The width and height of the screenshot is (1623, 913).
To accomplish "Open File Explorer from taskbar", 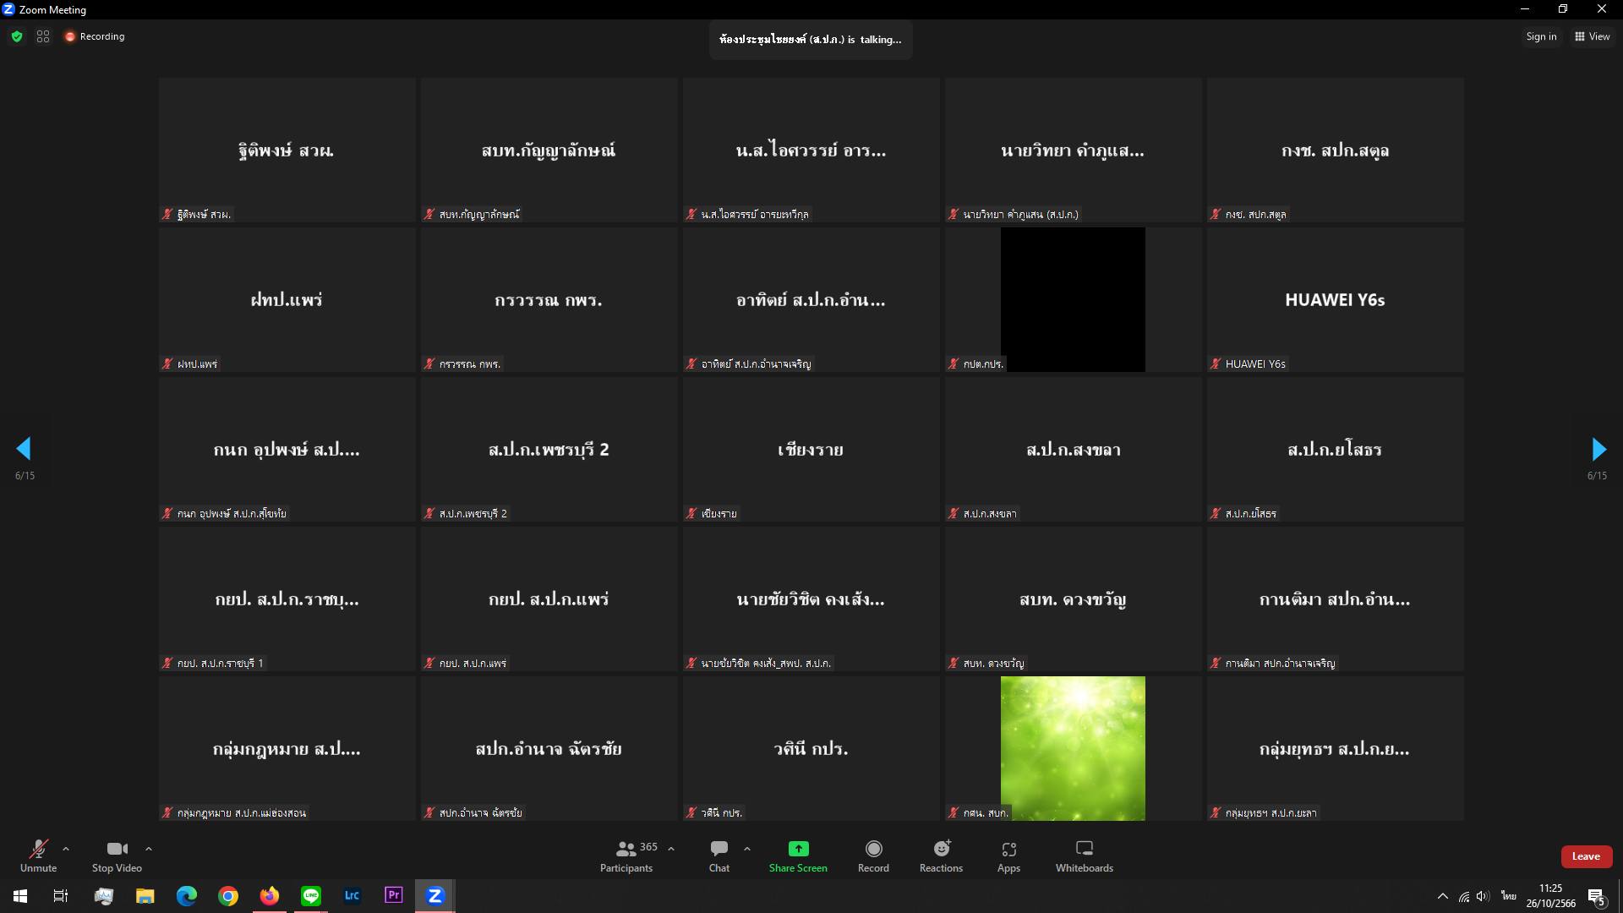I will click(x=145, y=896).
